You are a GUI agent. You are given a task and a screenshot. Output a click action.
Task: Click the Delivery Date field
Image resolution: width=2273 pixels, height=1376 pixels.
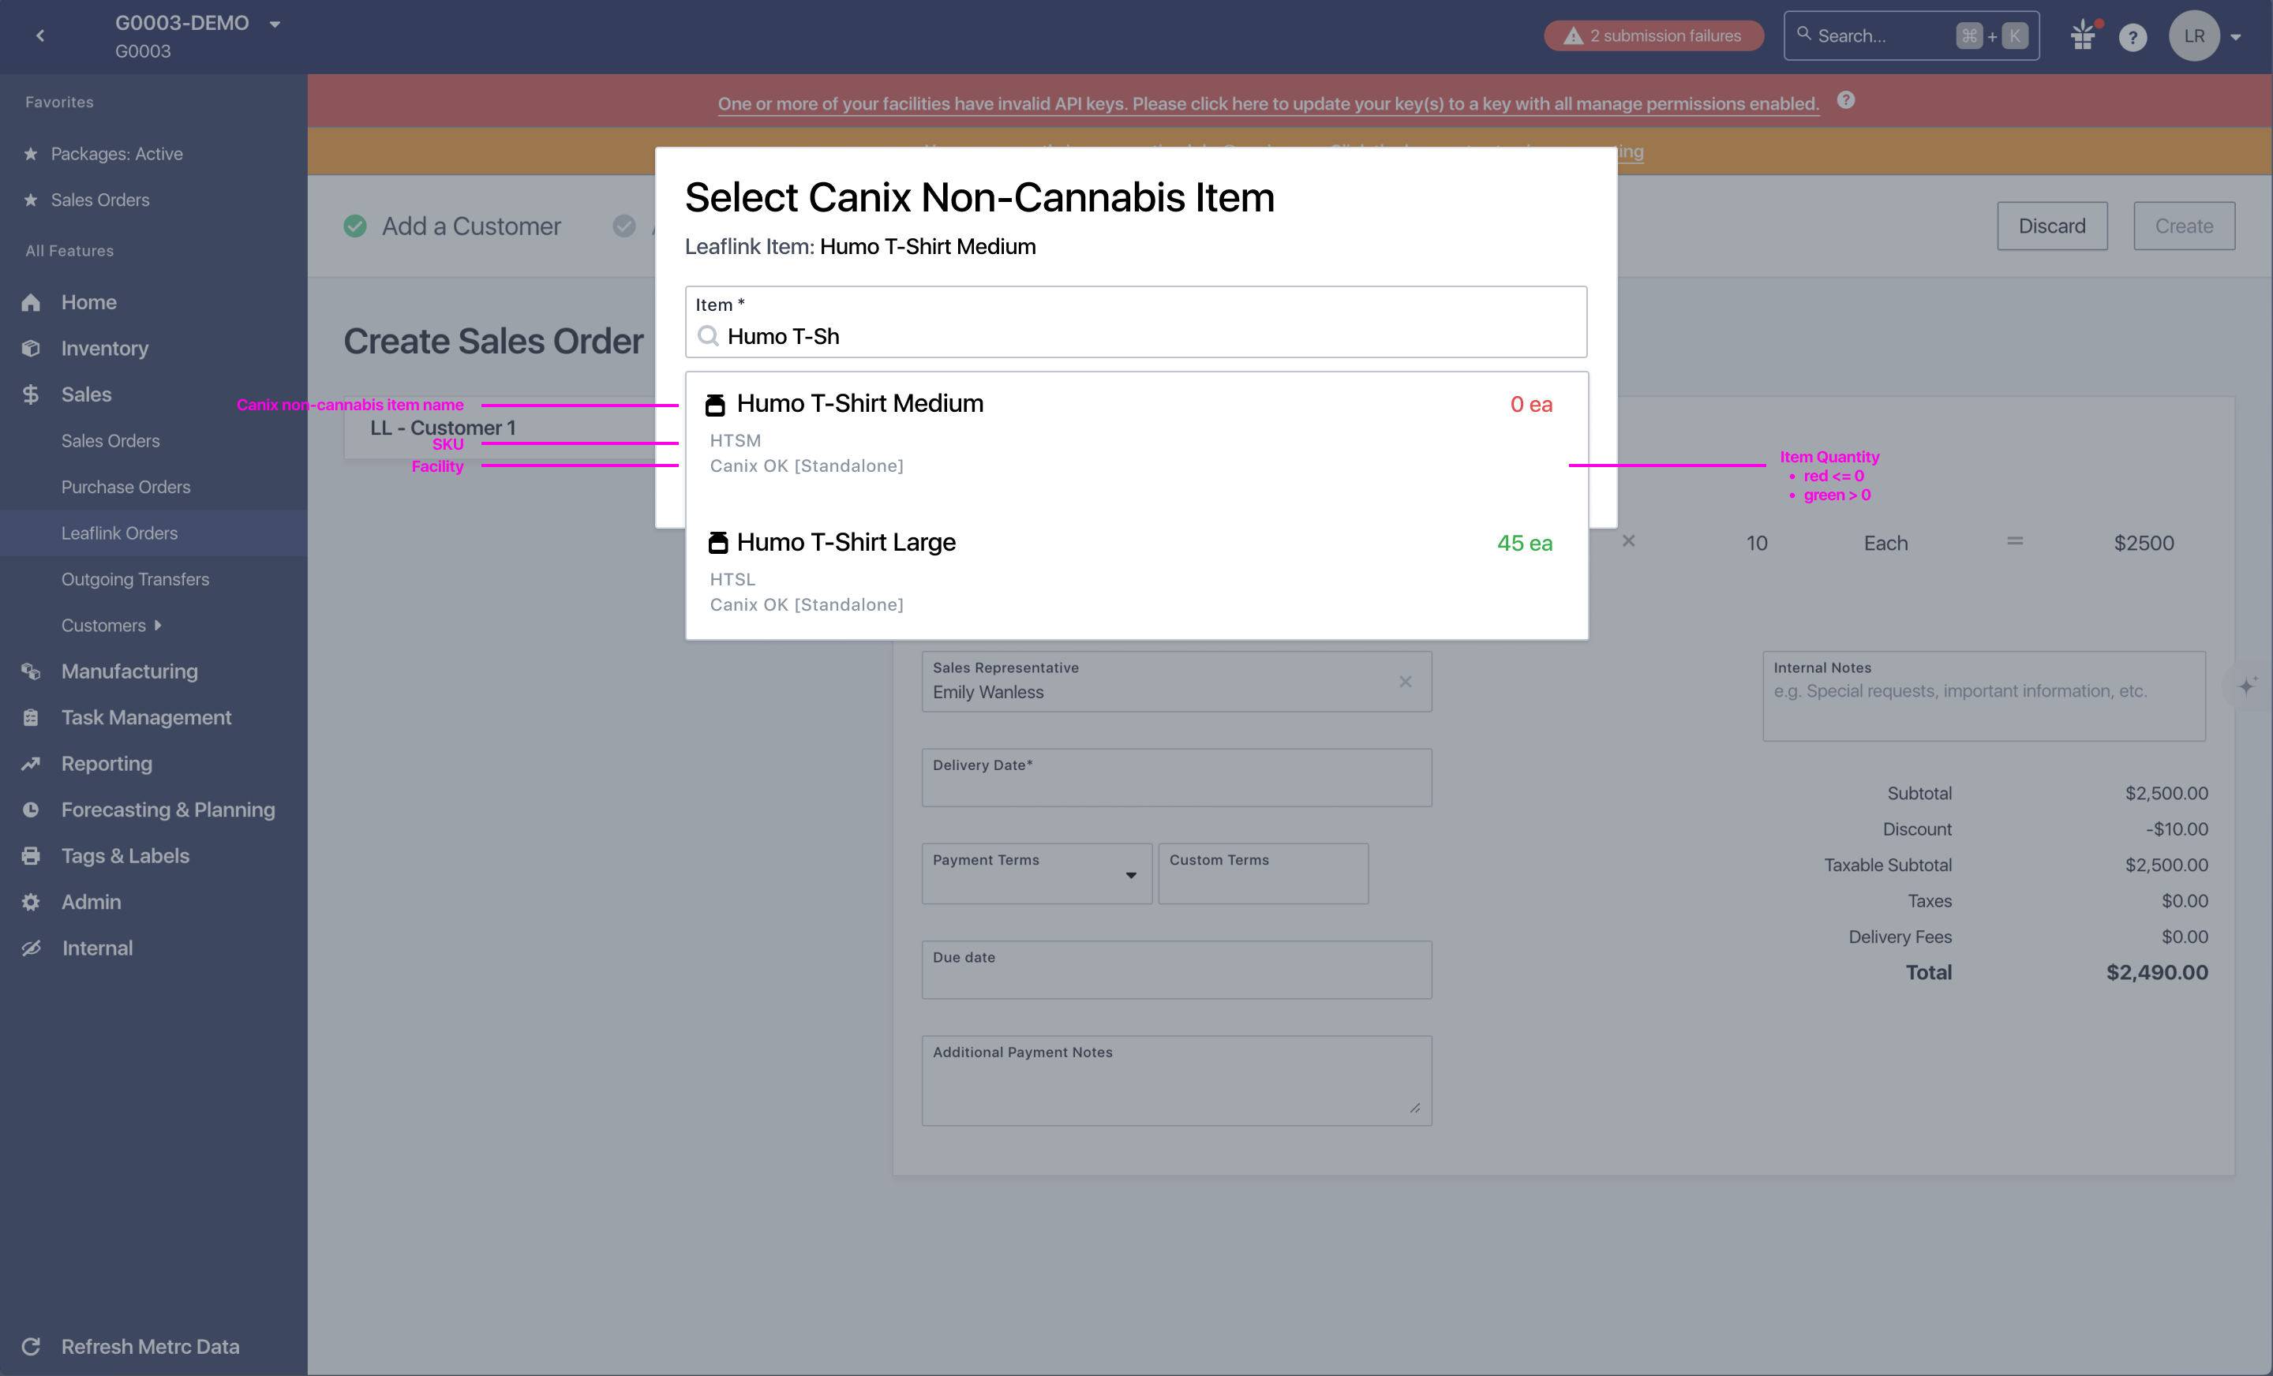coord(1176,777)
